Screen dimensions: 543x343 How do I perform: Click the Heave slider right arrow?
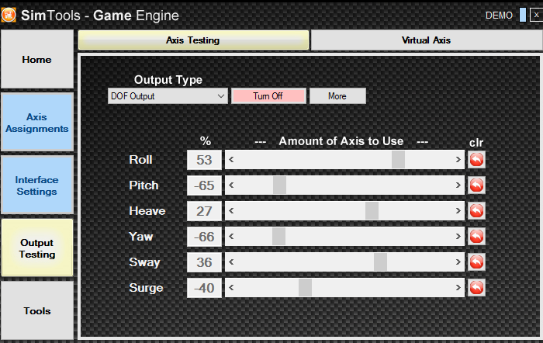pyautogui.click(x=458, y=211)
